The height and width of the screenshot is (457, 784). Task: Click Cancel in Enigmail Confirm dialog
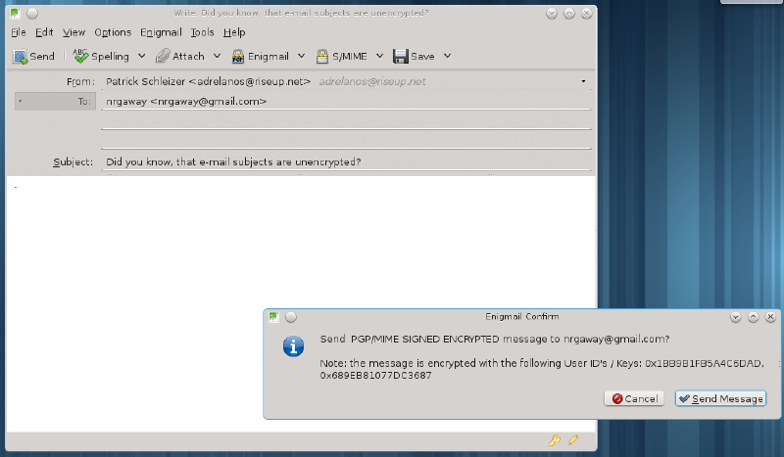coord(634,398)
